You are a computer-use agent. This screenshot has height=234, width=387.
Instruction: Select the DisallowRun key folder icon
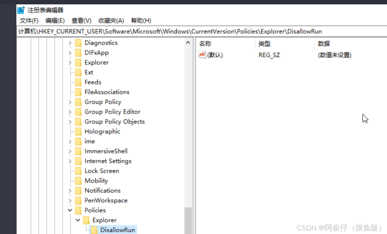[x=95, y=230]
